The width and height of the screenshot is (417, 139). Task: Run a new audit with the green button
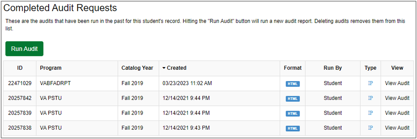click(x=24, y=49)
